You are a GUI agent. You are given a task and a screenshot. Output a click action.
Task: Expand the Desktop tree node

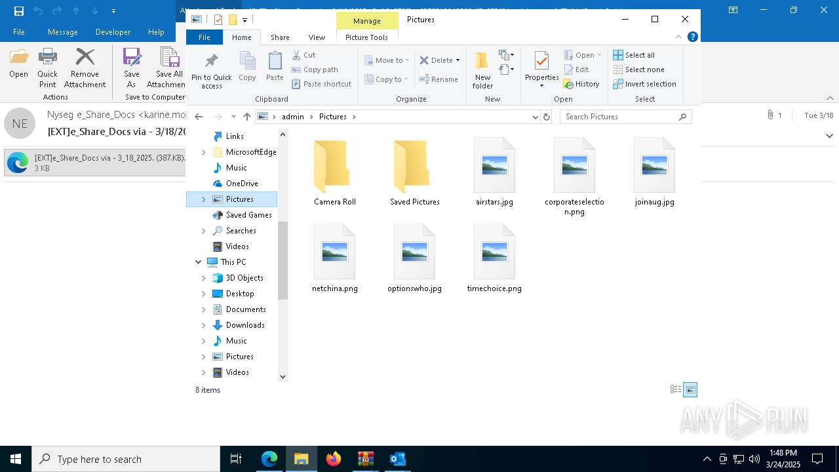tap(203, 294)
